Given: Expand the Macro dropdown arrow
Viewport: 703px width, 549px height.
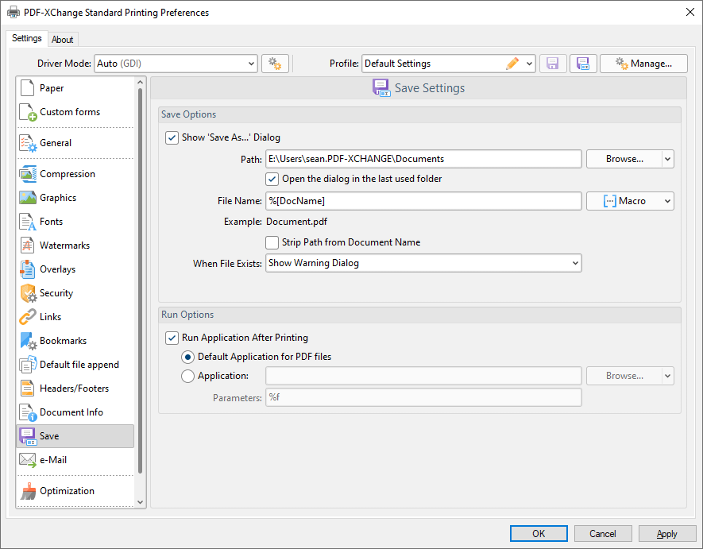Looking at the screenshot, I should click(667, 201).
